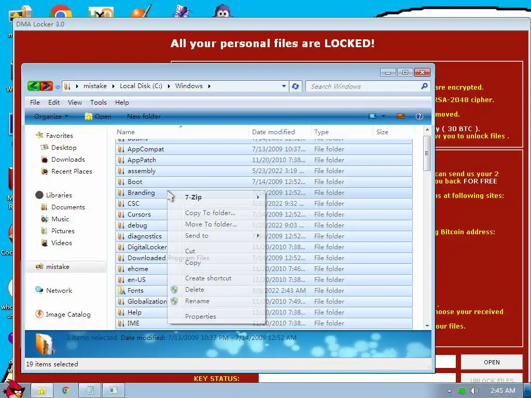531x398 pixels.
Task: Expand the Organize dropdown
Action: pos(51,117)
